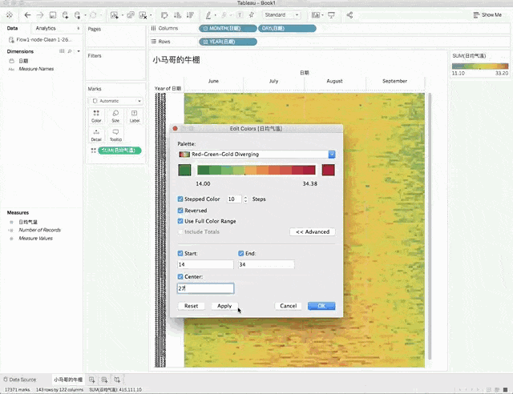513x394 pixels.
Task: Open the Tooltip card in Marks
Action: click(x=115, y=135)
